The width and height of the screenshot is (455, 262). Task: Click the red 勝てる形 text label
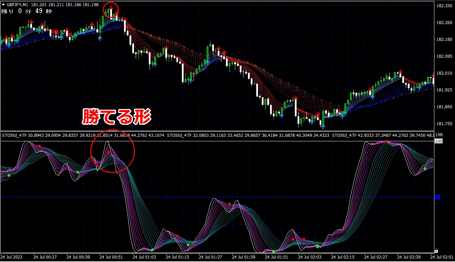[x=117, y=117]
